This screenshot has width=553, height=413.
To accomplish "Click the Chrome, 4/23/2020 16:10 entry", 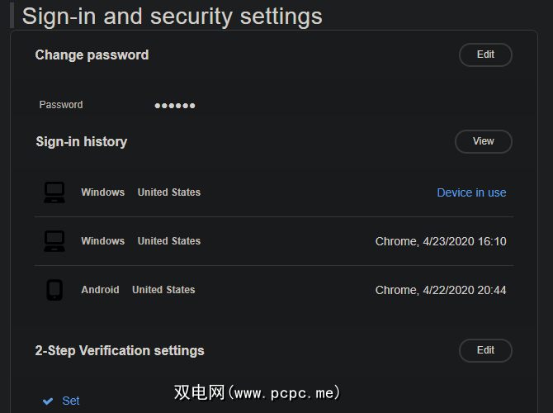I will (x=441, y=241).
